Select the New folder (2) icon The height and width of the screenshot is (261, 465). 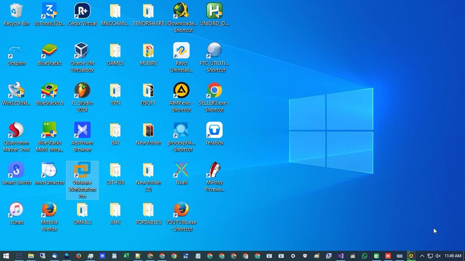pos(148,177)
